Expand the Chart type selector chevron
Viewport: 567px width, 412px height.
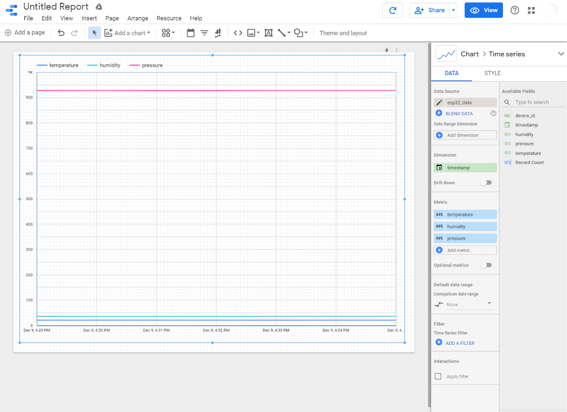[x=560, y=54]
